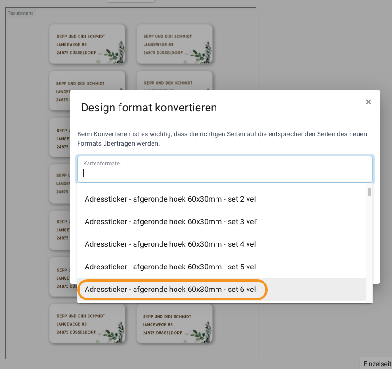392x369 pixels.
Task: Select top-left address sticker thumbnail
Action: (x=87, y=44)
